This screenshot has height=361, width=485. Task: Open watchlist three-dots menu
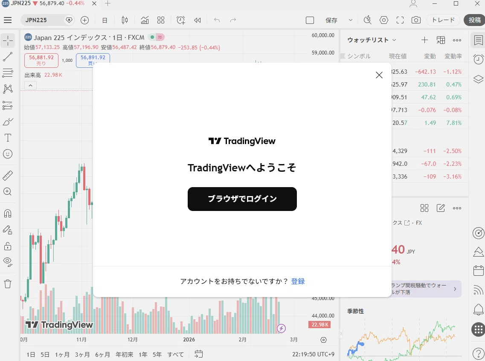click(x=457, y=40)
